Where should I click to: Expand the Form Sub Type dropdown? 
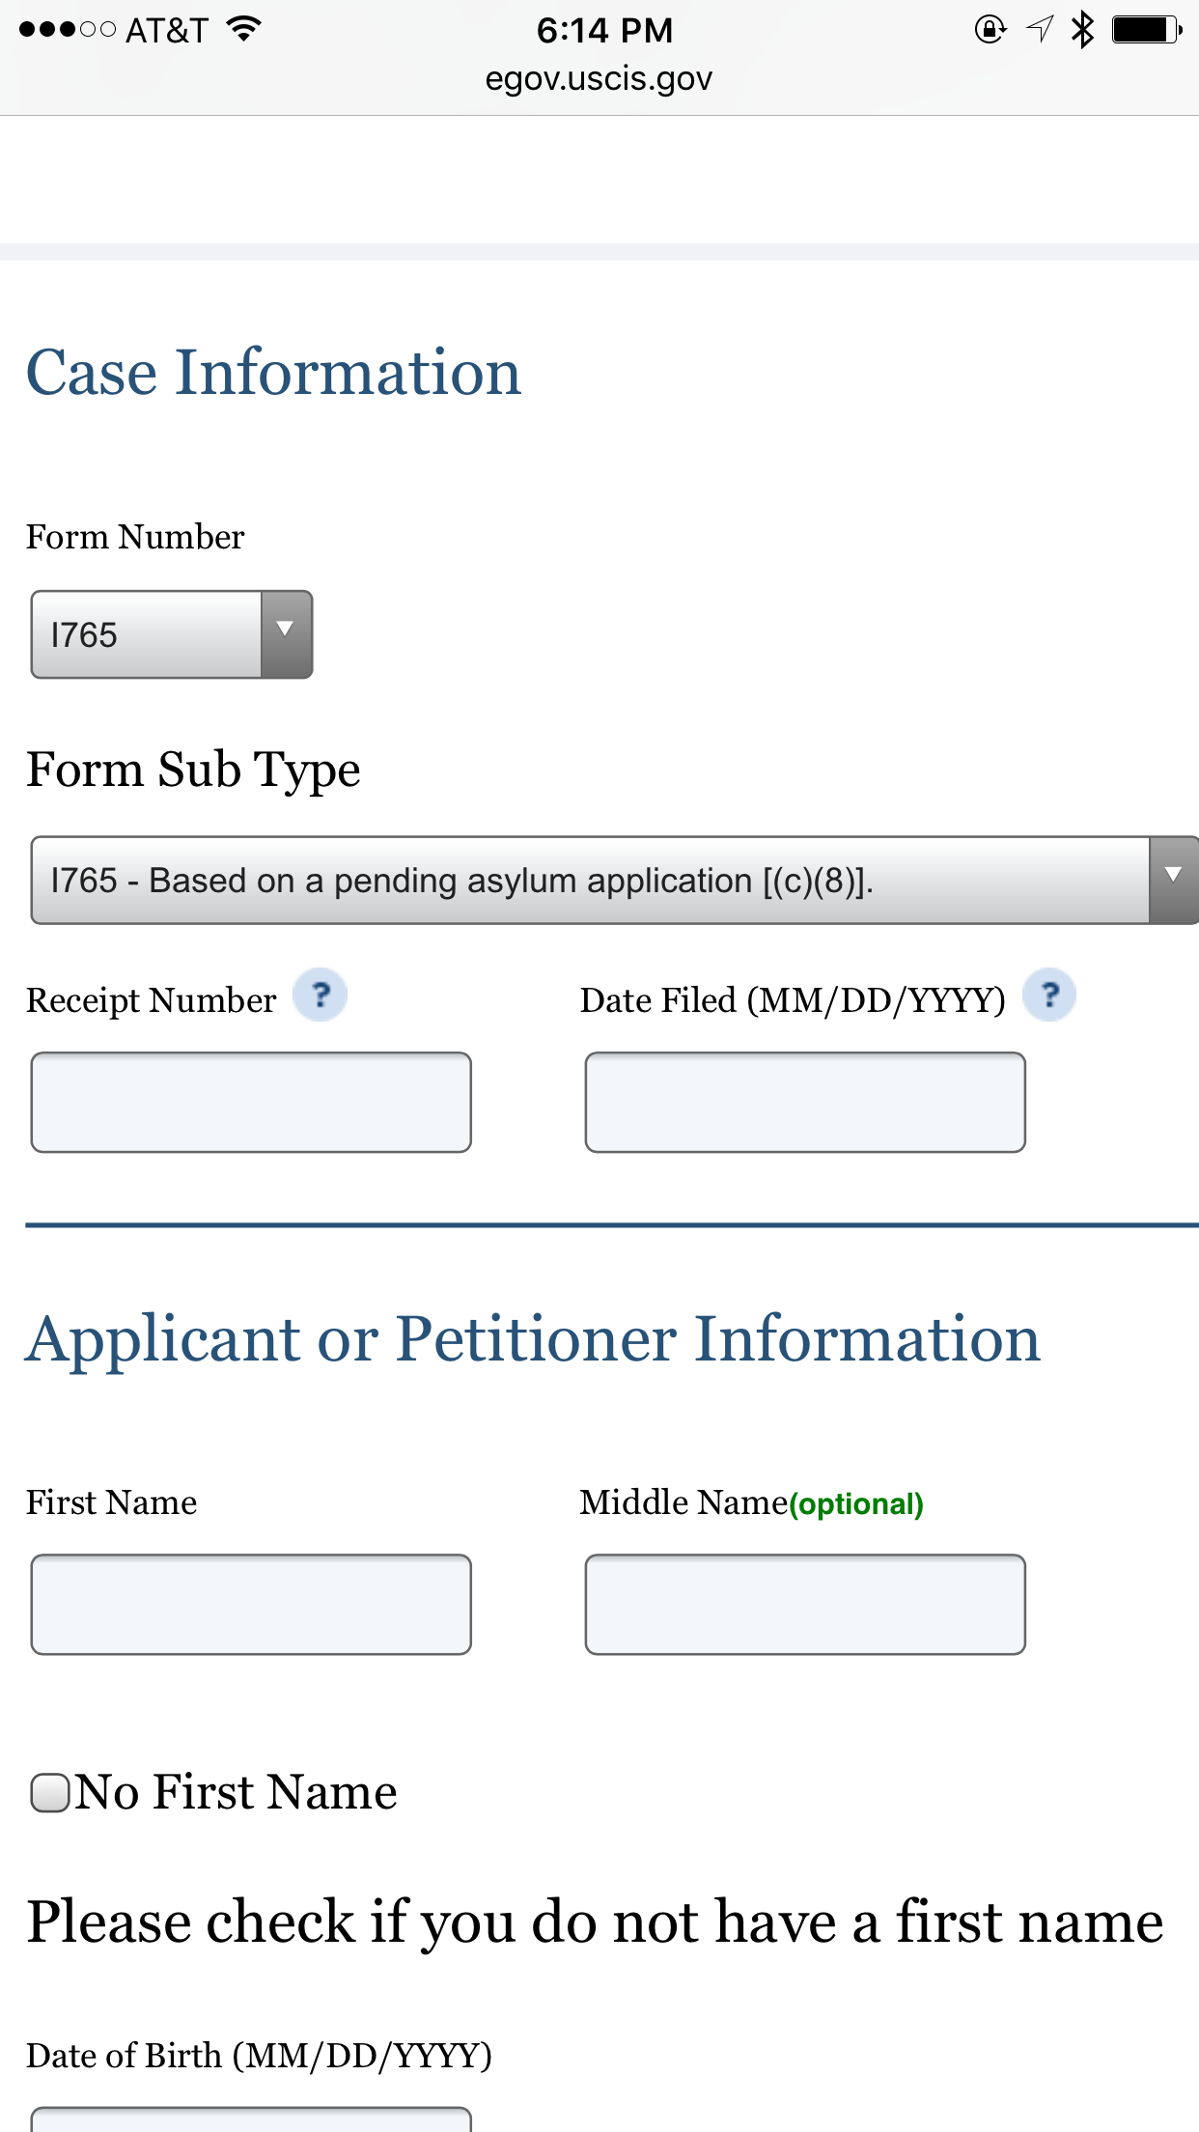(x=589, y=881)
